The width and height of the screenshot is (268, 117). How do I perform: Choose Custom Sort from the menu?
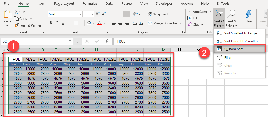[235, 49]
